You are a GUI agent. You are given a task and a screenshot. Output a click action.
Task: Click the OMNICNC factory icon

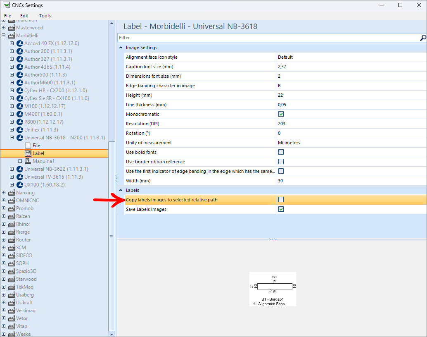tap(12, 201)
